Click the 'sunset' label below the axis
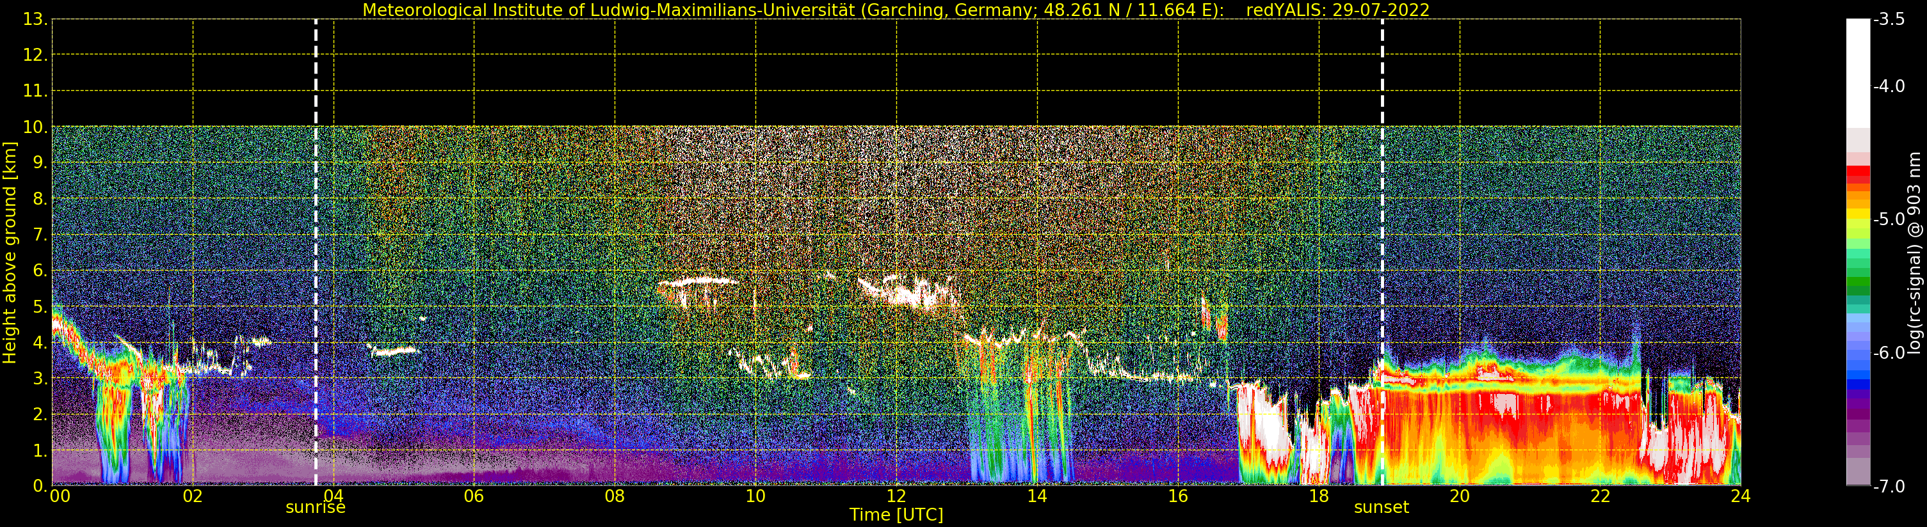 1381,508
